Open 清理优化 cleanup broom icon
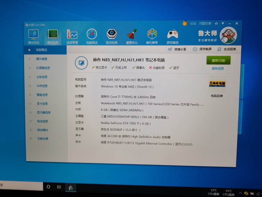This screenshot has width=262, height=197. point(132,36)
